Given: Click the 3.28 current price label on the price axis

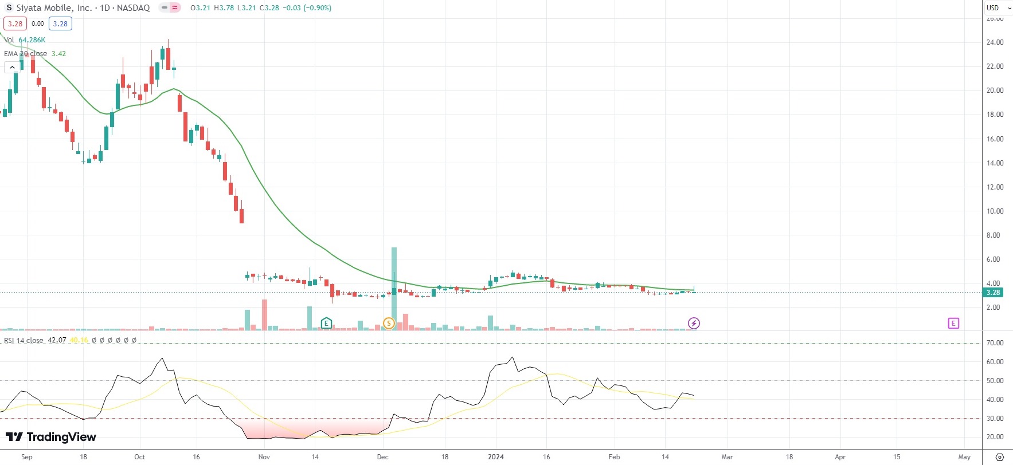Looking at the screenshot, I should pos(993,293).
